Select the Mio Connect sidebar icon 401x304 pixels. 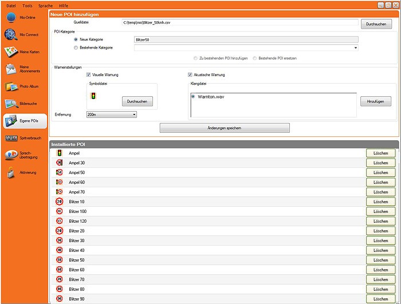coord(11,34)
